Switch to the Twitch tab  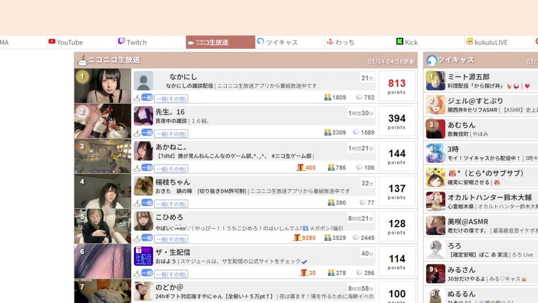click(151, 42)
